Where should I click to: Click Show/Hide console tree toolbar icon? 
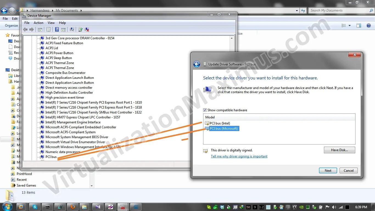point(40,30)
